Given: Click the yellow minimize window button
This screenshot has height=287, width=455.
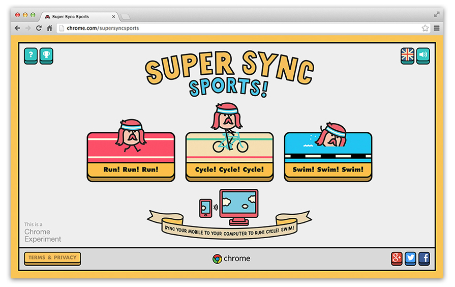Looking at the screenshot, I should pos(25,15).
